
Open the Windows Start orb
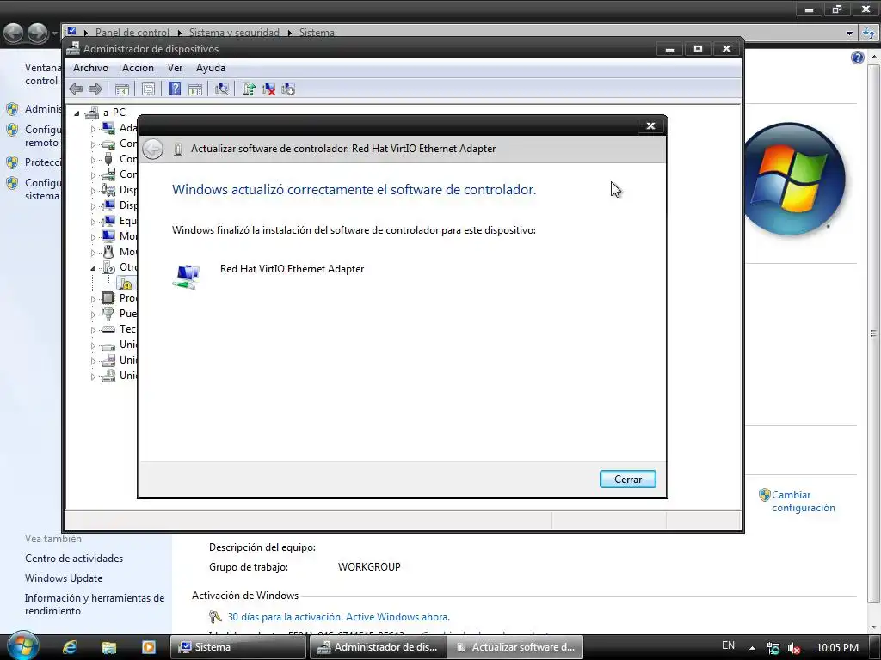[23, 645]
